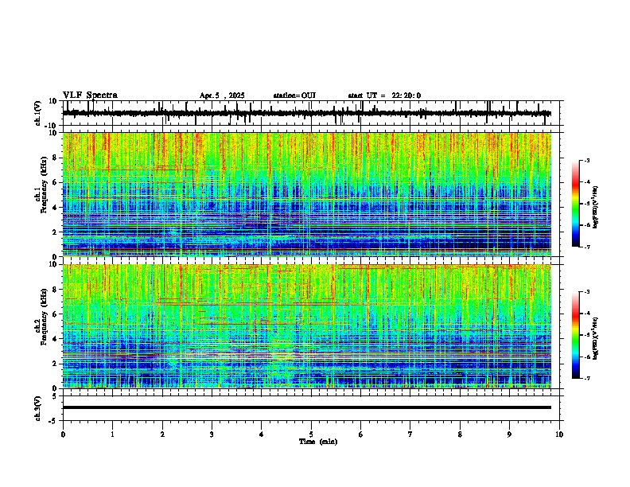630x487 pixels.
Task: Click the "Time (min)" axis label
Action: point(318,442)
